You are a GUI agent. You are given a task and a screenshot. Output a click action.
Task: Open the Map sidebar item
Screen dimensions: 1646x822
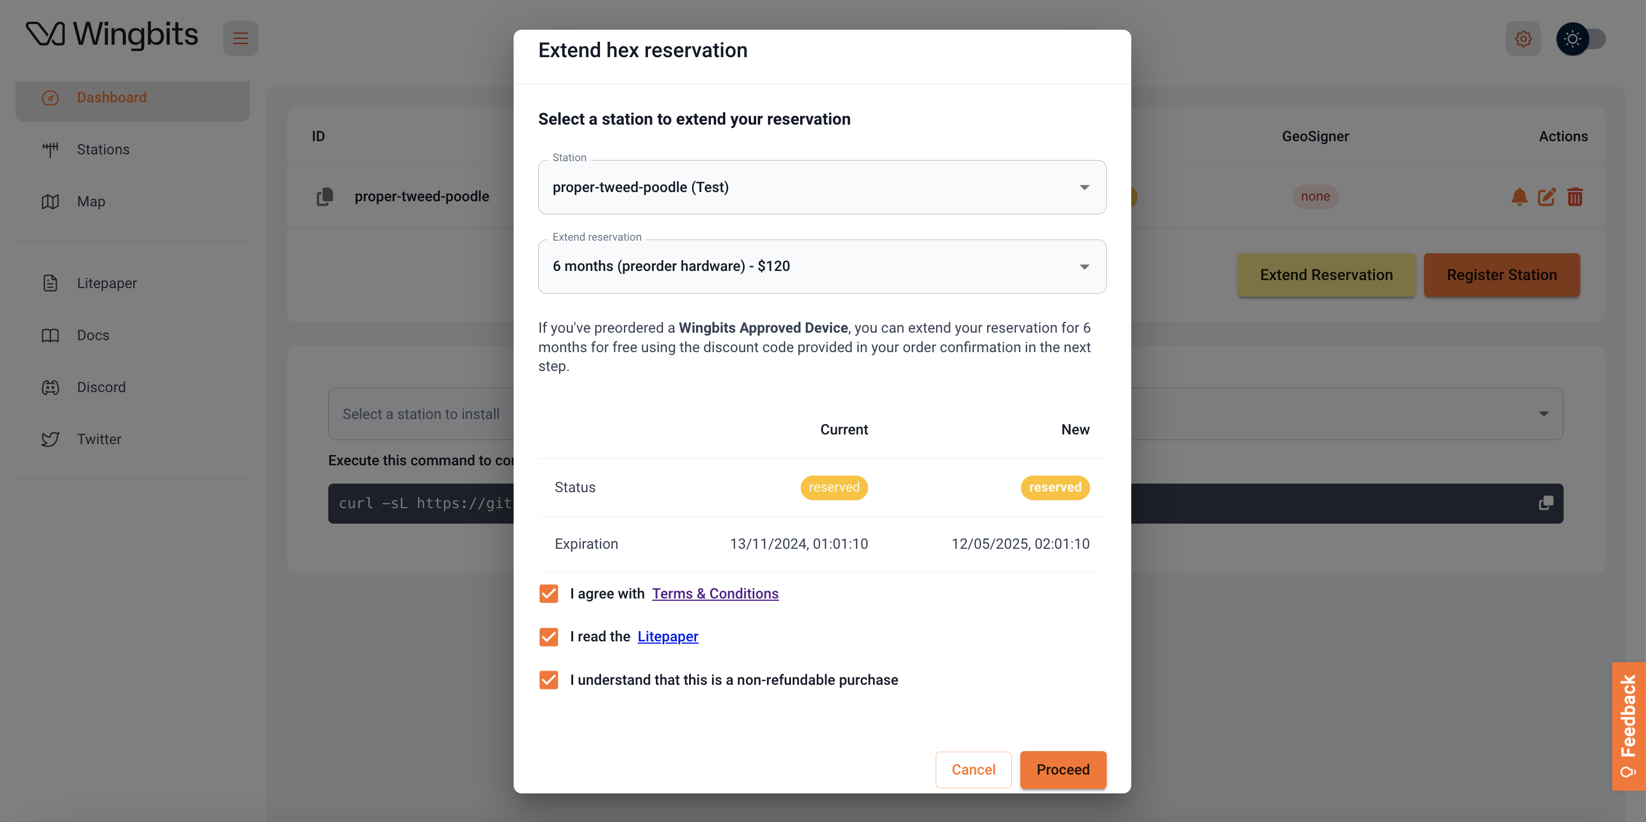91,202
